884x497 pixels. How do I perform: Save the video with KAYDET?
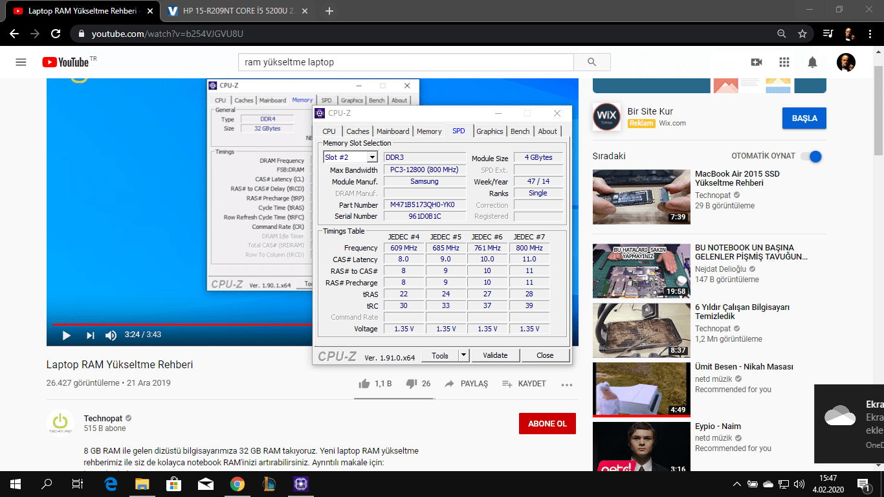[524, 384]
